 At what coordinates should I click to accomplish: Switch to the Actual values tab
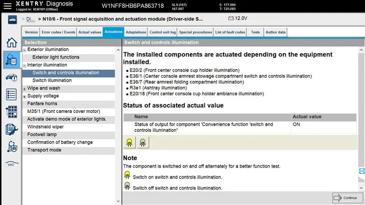pos(90,32)
